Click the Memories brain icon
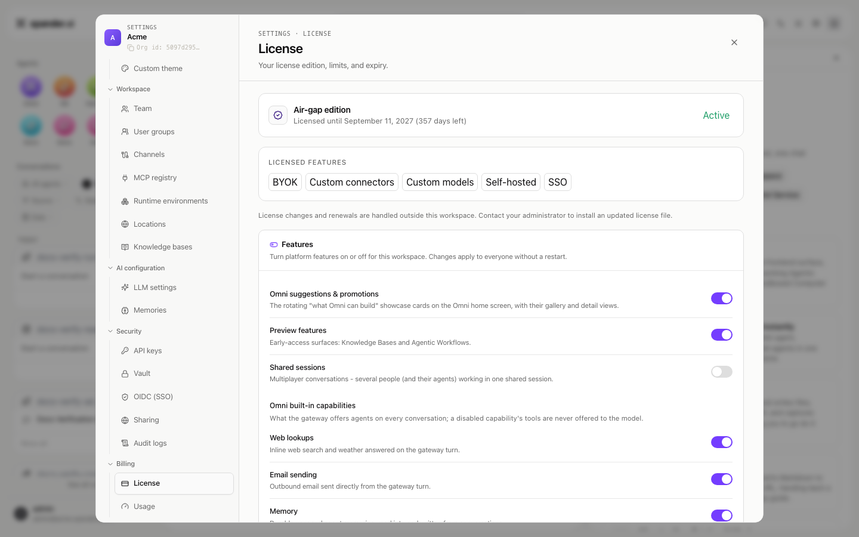The height and width of the screenshot is (537, 859). [x=125, y=310]
